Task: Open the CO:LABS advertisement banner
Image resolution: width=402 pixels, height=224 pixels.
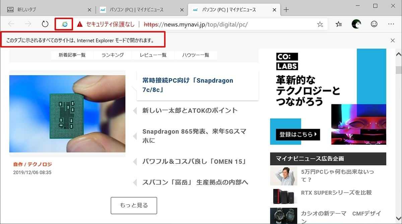Action: click(x=328, y=97)
